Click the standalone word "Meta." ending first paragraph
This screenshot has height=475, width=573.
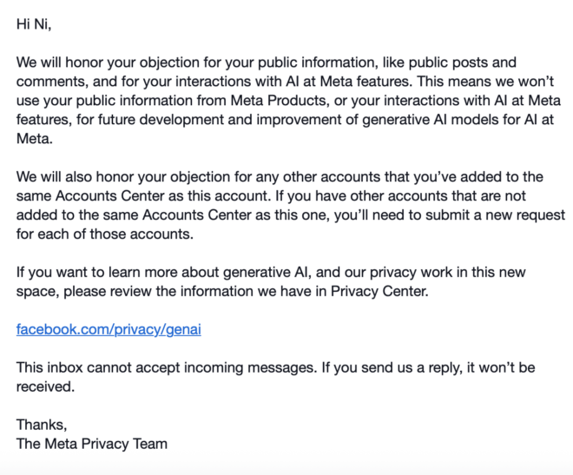[35, 138]
